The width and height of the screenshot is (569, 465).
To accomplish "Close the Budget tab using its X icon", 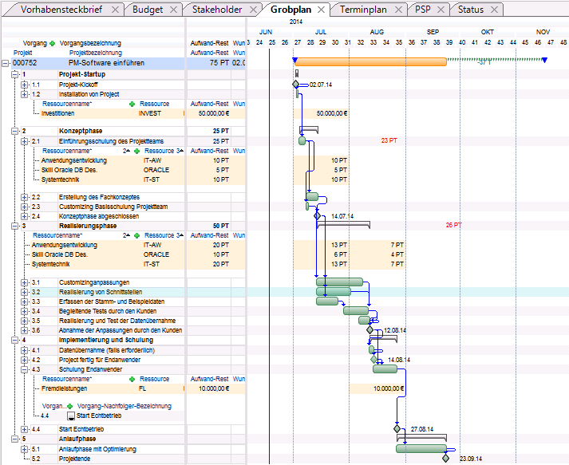I will pos(174,10).
